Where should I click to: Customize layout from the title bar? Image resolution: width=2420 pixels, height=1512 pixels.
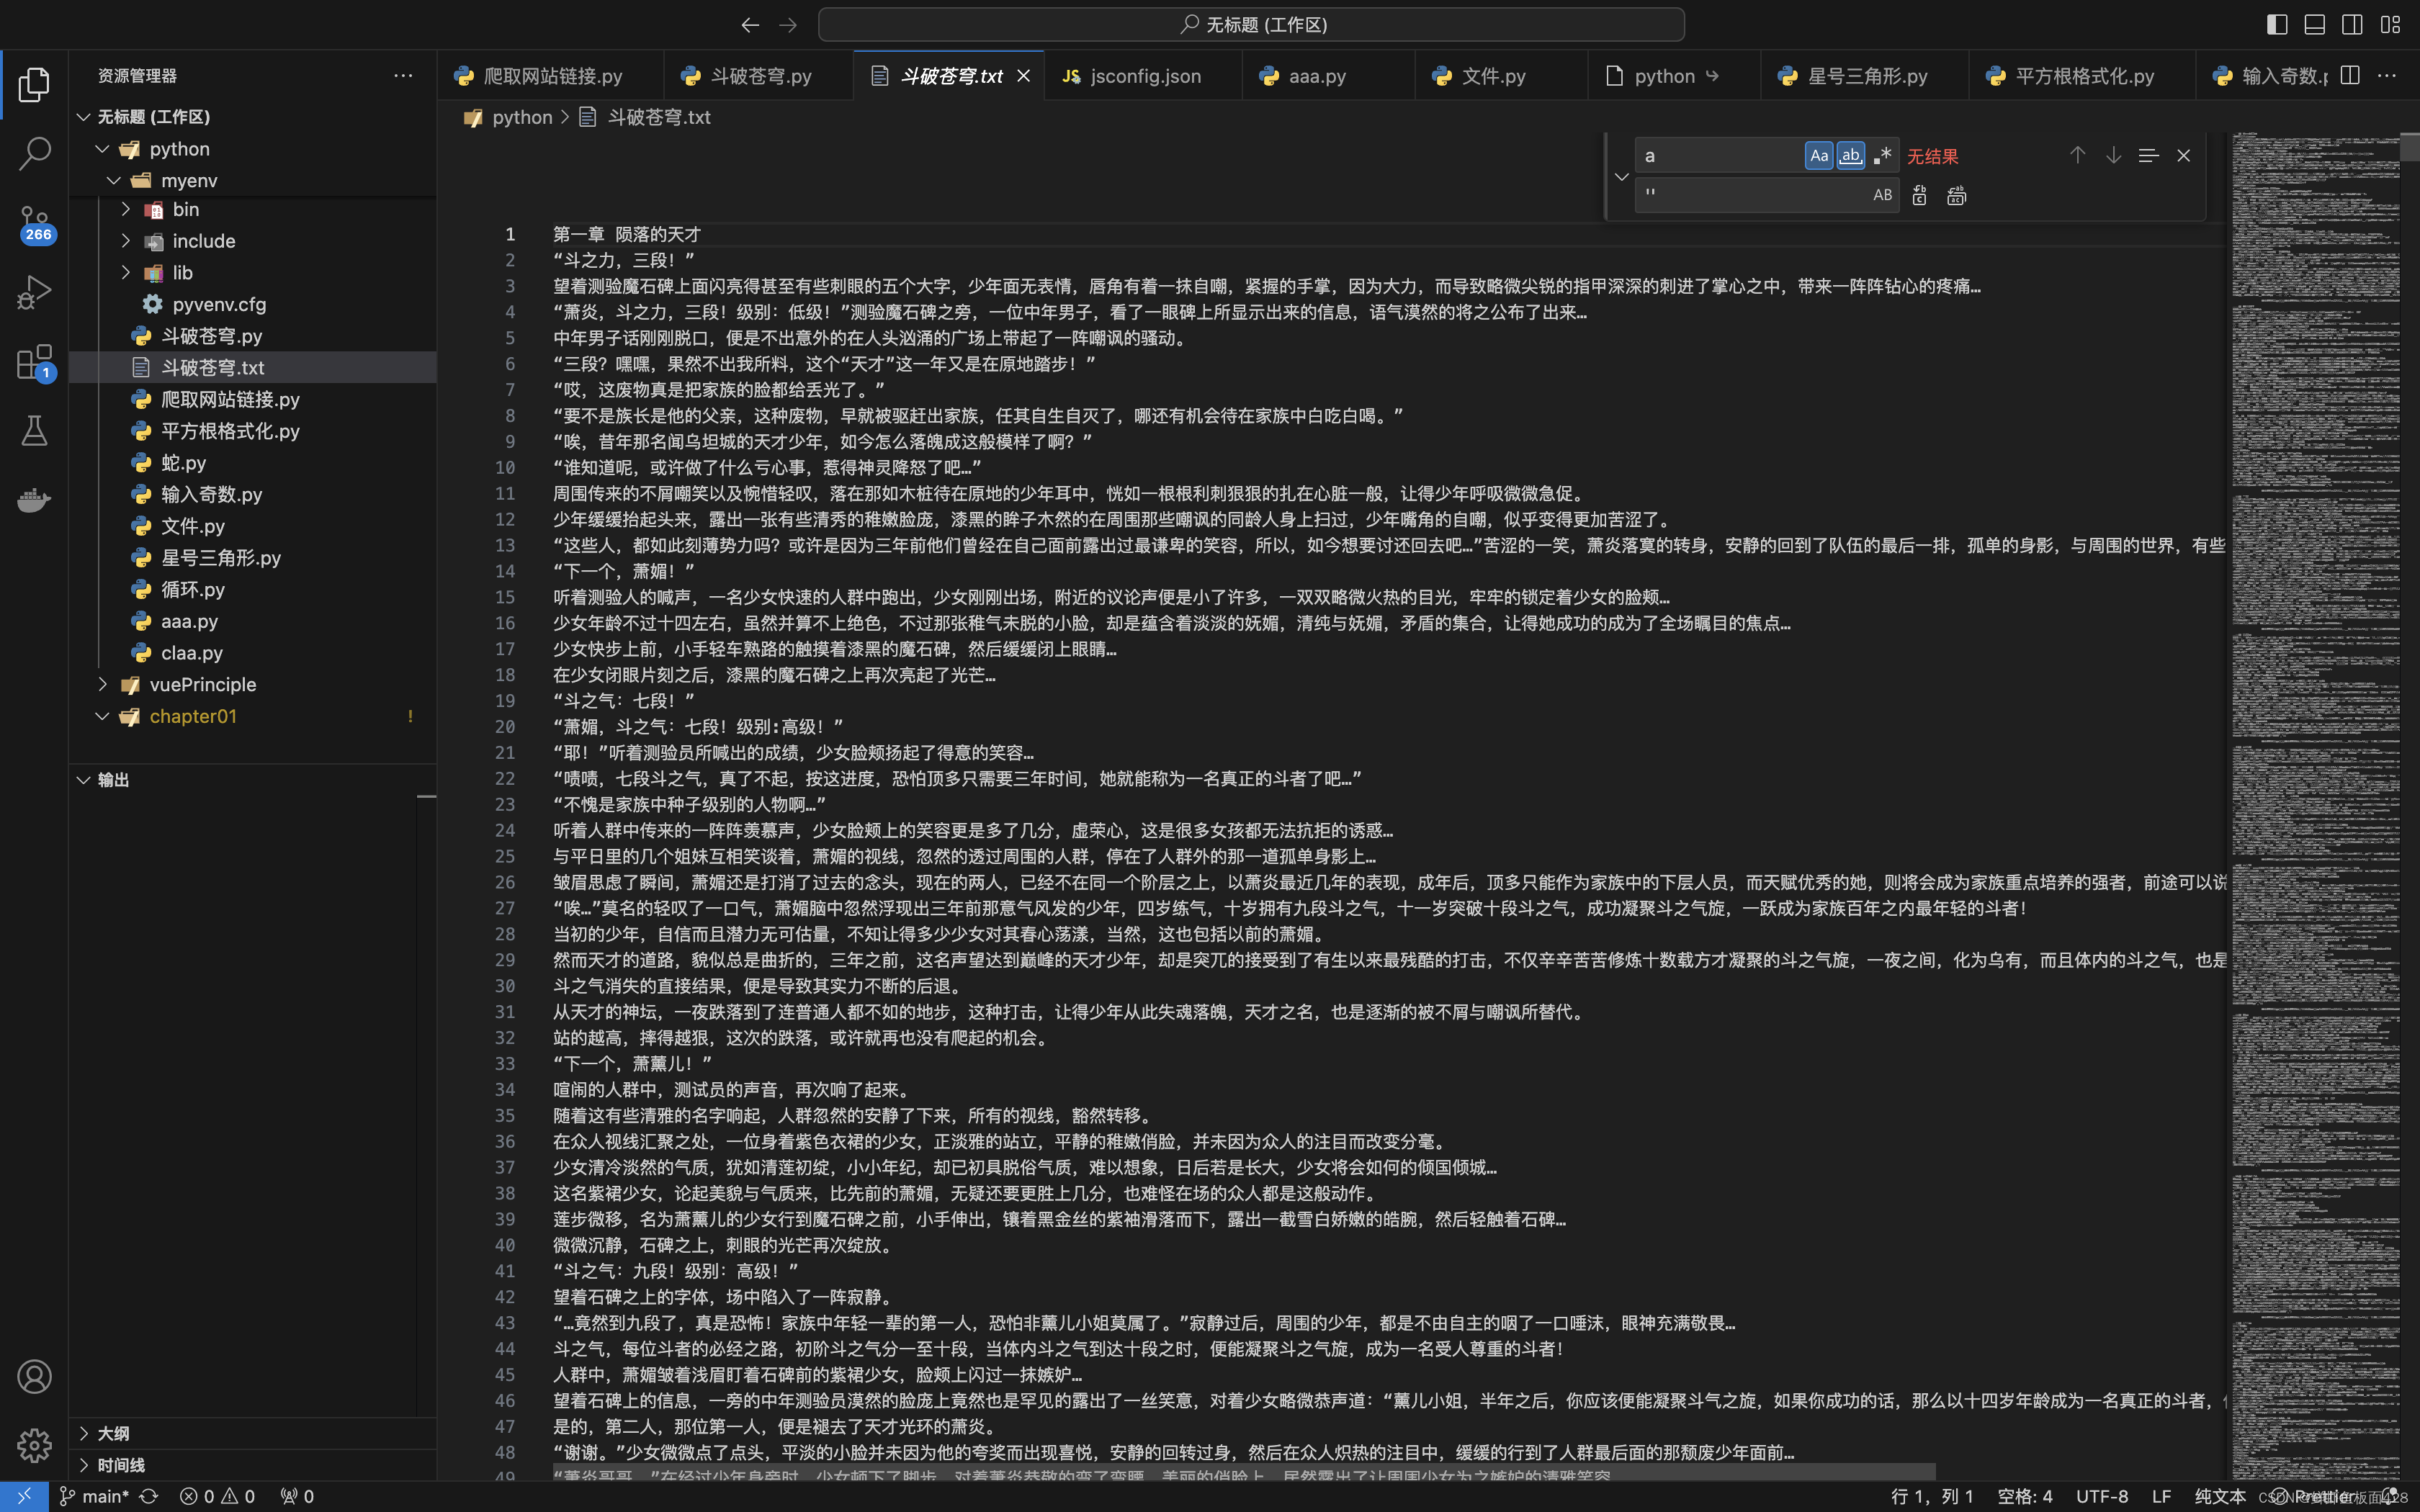(x=2390, y=25)
